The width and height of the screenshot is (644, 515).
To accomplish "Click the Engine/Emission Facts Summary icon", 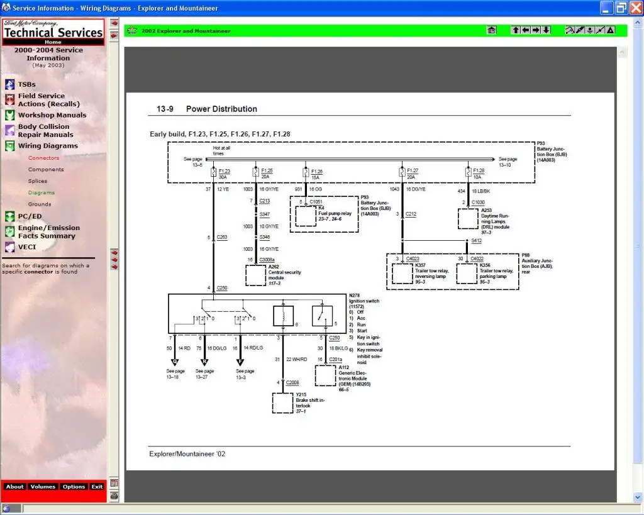I will [x=10, y=231].
